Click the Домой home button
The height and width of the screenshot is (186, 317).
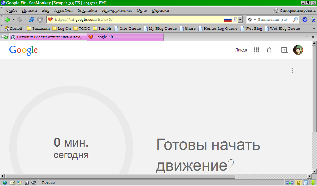tap(14, 29)
